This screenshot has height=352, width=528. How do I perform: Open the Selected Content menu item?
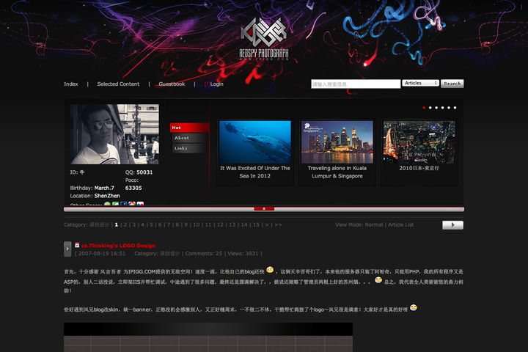point(118,84)
